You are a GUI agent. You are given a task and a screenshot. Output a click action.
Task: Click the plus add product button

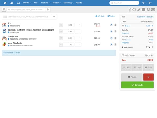pos(54,17)
